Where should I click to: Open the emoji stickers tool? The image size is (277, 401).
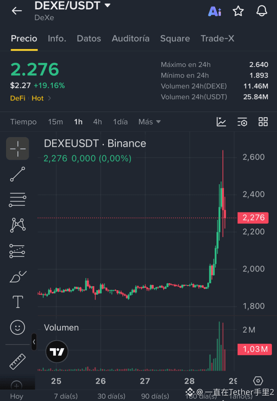tap(17, 327)
